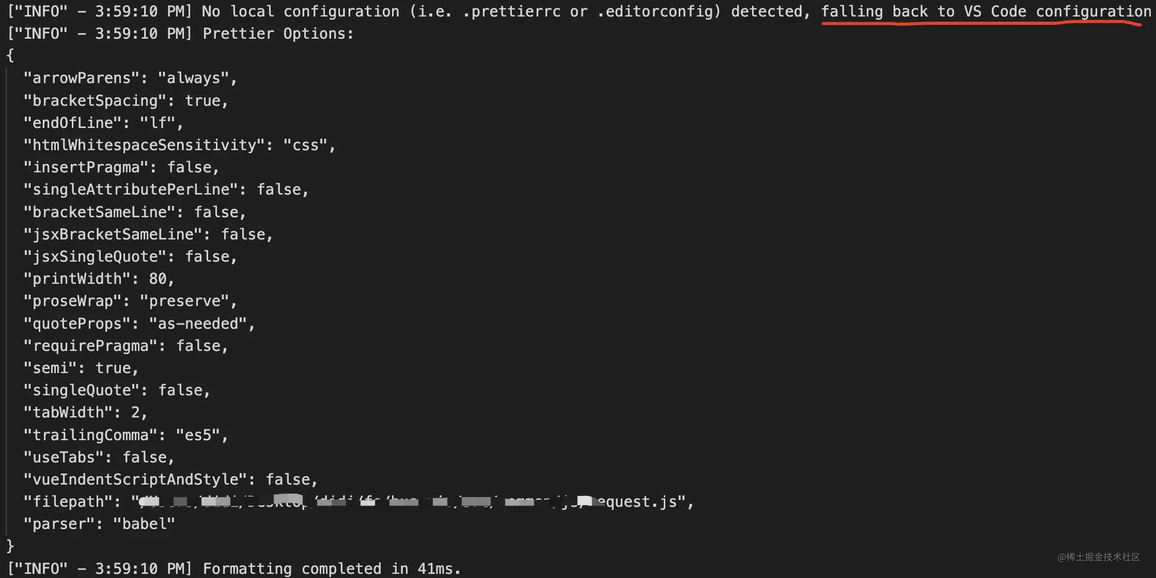1156x578 pixels.
Task: Select the "jsxBracketSameLine" entry
Action: pyautogui.click(x=148, y=234)
